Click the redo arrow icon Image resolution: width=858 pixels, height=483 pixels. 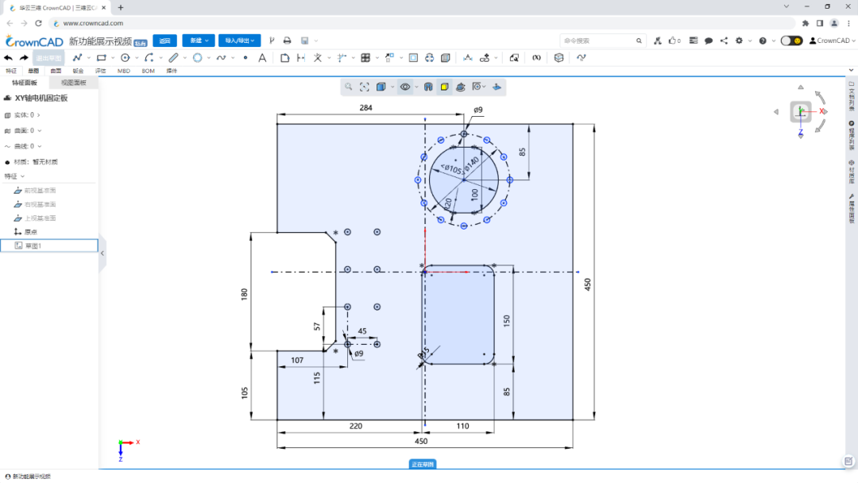tap(24, 57)
